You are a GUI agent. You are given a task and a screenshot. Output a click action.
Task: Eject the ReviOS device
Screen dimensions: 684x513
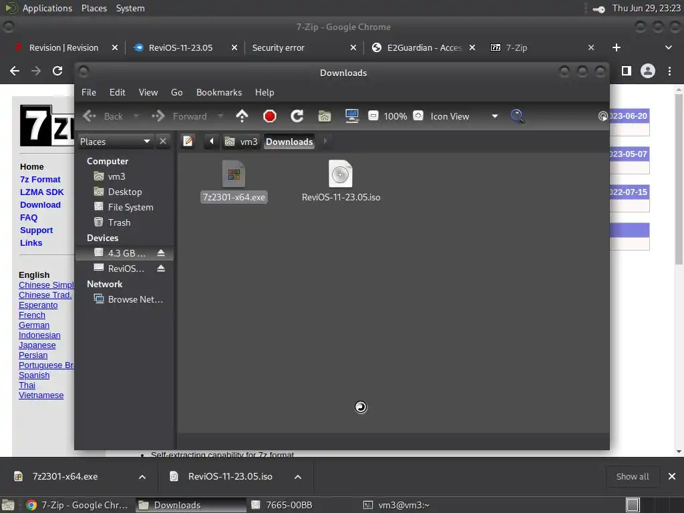click(161, 269)
